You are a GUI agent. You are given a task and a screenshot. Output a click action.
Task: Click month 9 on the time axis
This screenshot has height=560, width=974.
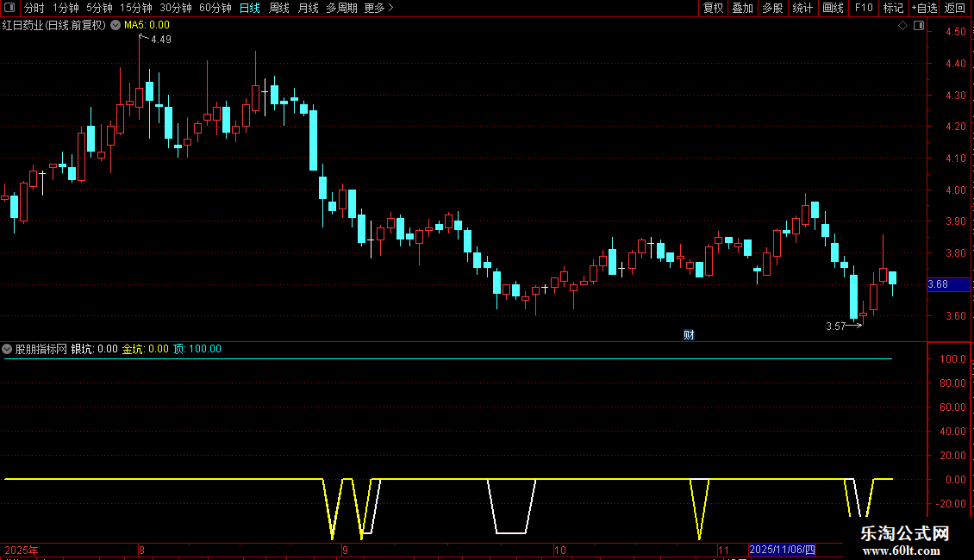[x=345, y=550]
